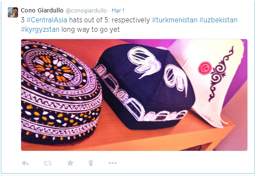Reply to Cono Giardullo's tweet
The height and width of the screenshot is (177, 256).
coord(25,163)
